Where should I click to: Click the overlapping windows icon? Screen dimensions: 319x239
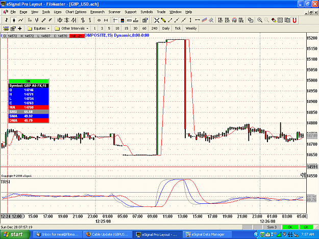click(251, 20)
